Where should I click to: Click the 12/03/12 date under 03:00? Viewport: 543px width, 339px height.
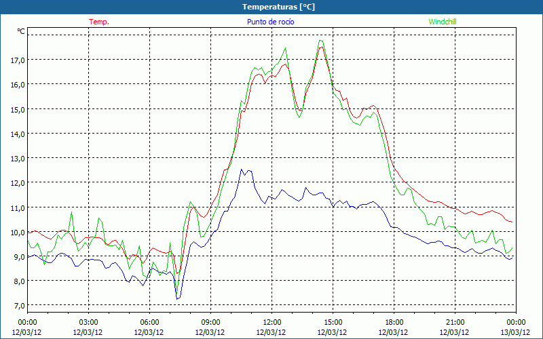[x=88, y=332]
